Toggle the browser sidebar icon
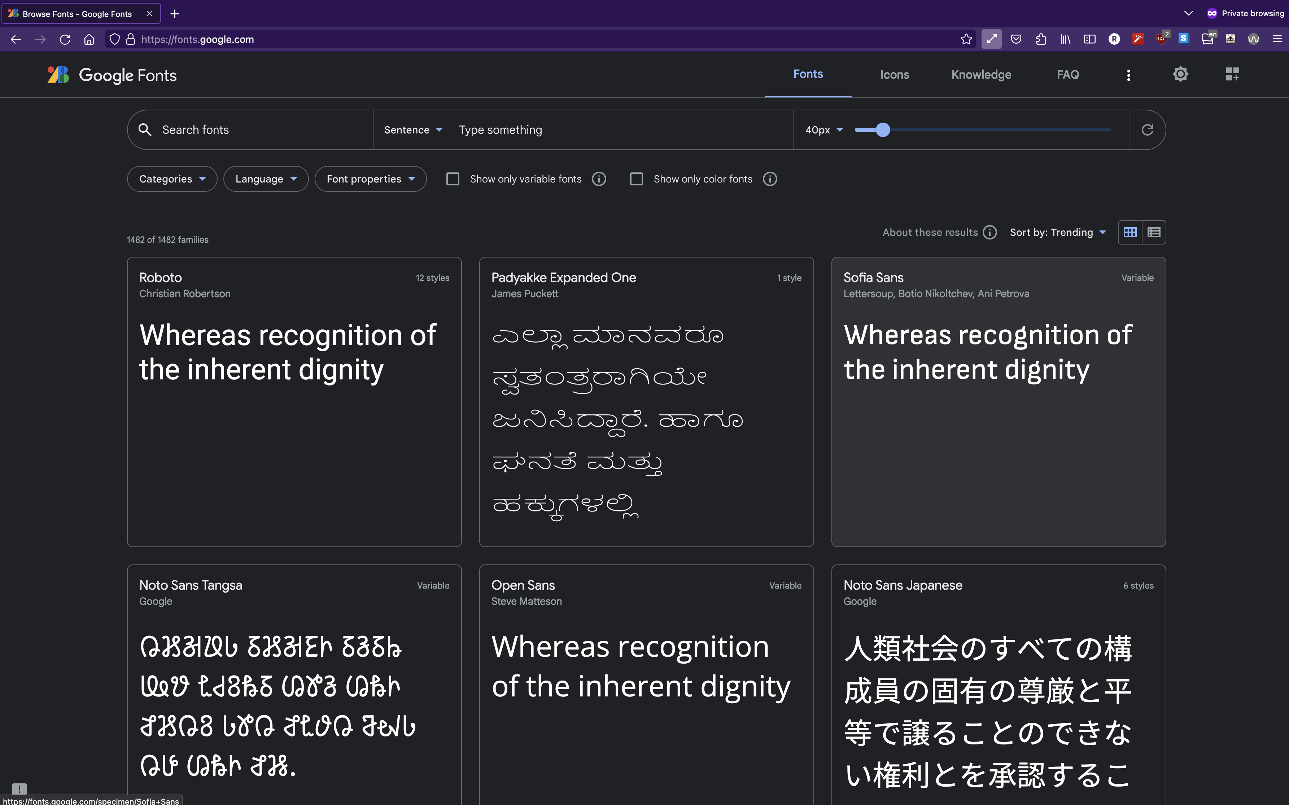The image size is (1289, 805). click(1090, 39)
